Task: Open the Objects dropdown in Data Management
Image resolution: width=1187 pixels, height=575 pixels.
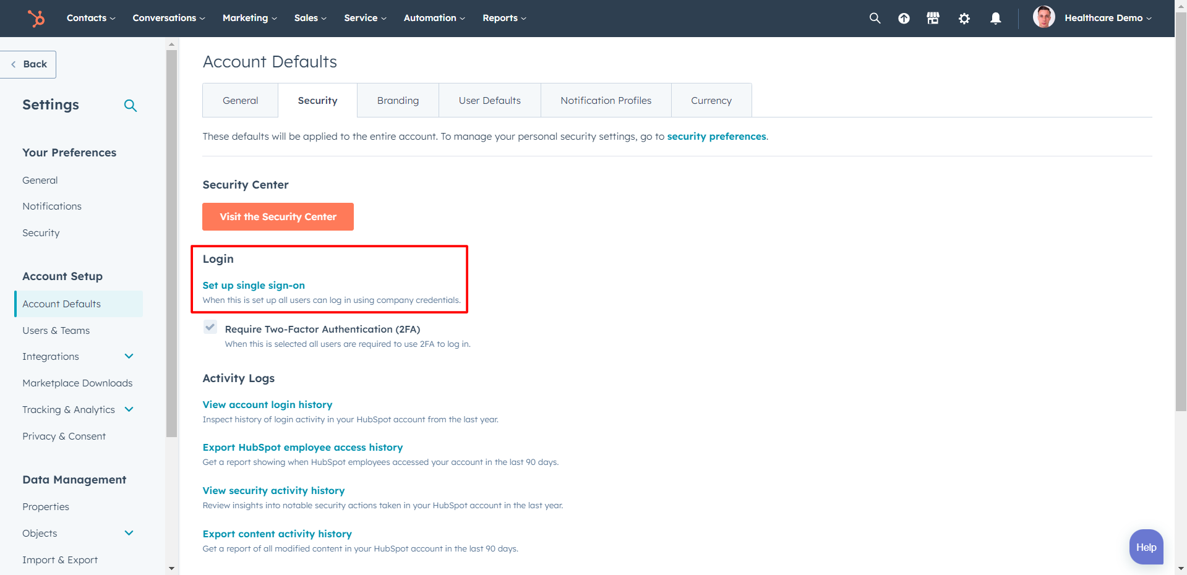Action: (129, 532)
